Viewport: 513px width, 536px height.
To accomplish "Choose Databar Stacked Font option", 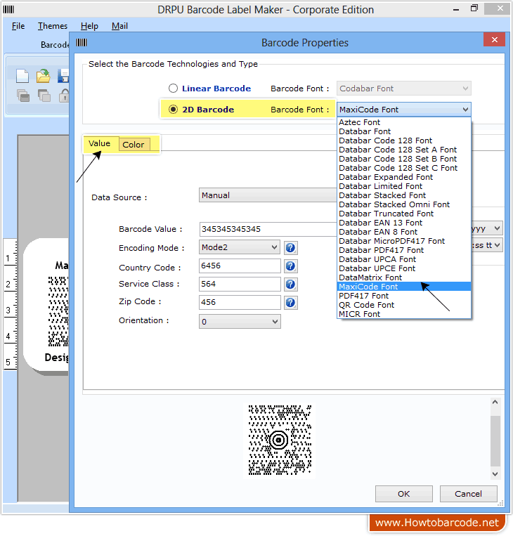I will [x=404, y=195].
